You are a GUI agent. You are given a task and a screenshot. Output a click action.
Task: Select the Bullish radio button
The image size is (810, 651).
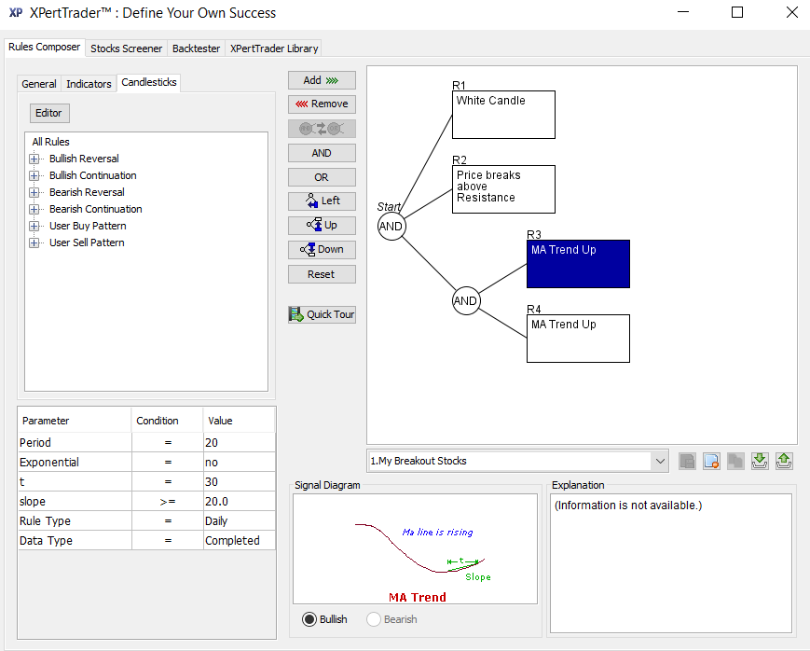coord(309,619)
